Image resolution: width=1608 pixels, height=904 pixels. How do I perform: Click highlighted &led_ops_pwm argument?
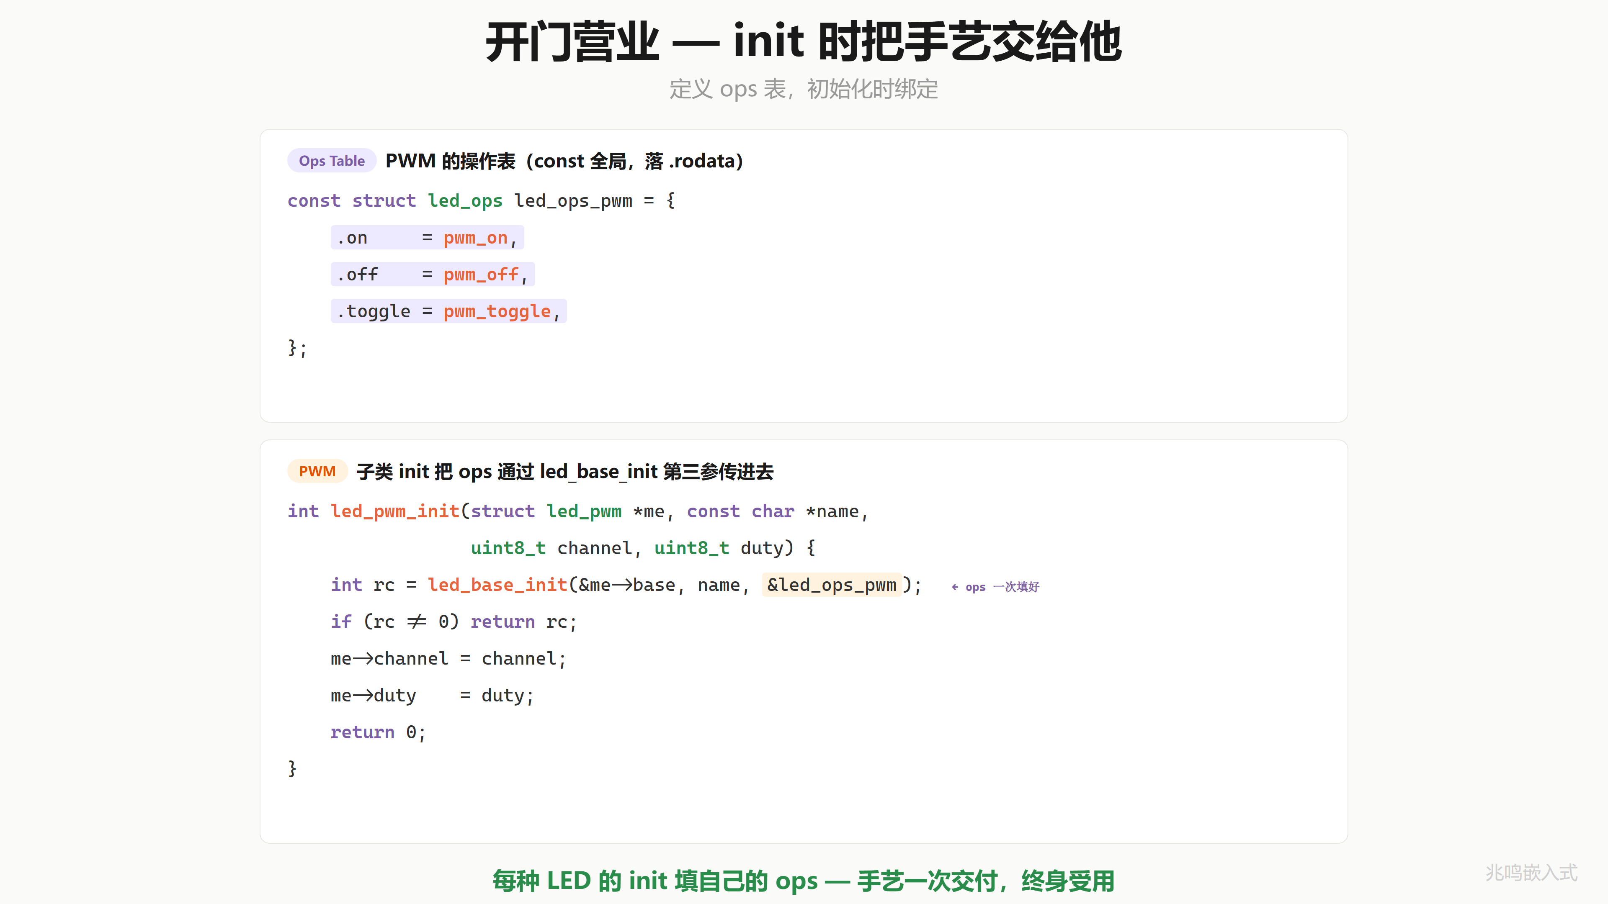pos(832,585)
